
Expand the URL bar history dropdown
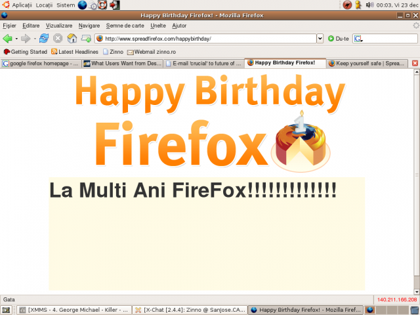(x=320, y=39)
